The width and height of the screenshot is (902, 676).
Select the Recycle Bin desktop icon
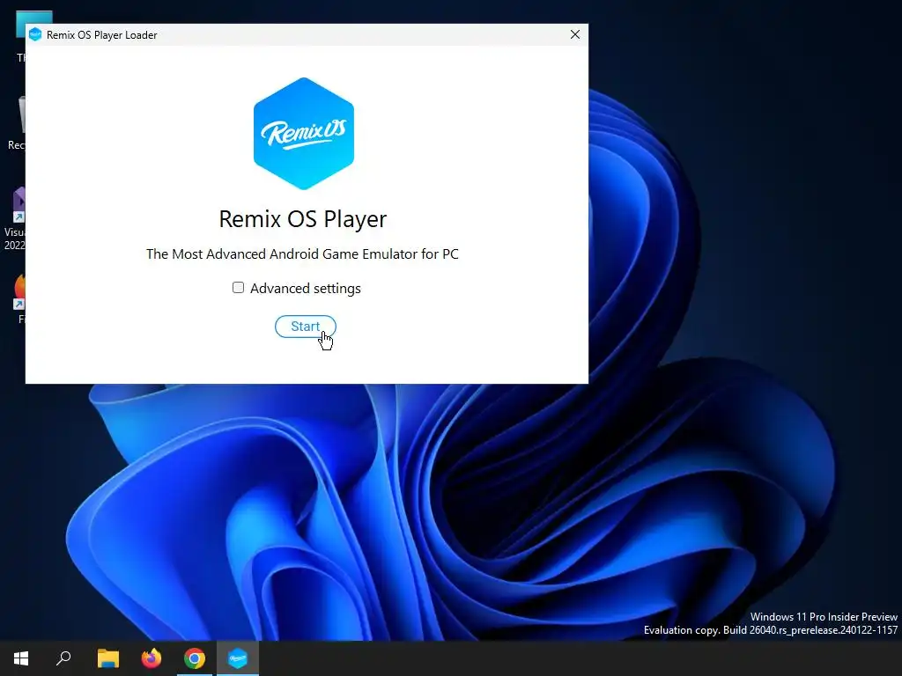tap(18, 123)
